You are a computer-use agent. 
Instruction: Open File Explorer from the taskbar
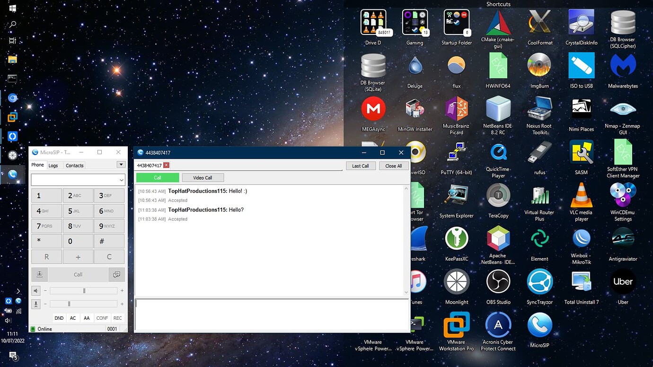(13, 60)
